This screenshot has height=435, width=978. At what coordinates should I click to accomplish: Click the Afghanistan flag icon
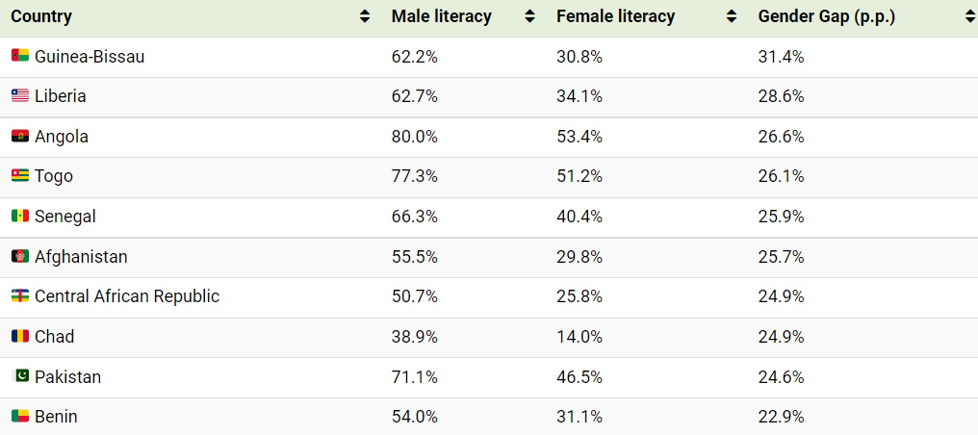click(20, 257)
